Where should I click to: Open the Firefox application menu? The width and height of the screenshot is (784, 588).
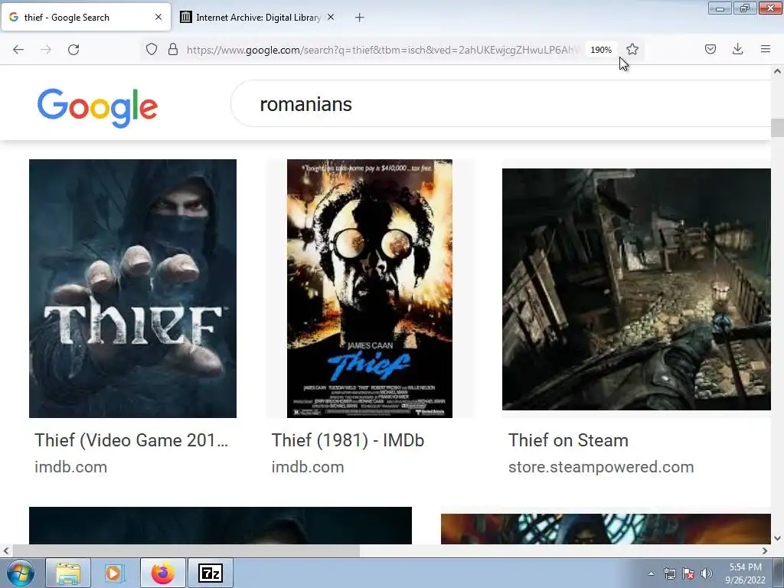(x=766, y=49)
